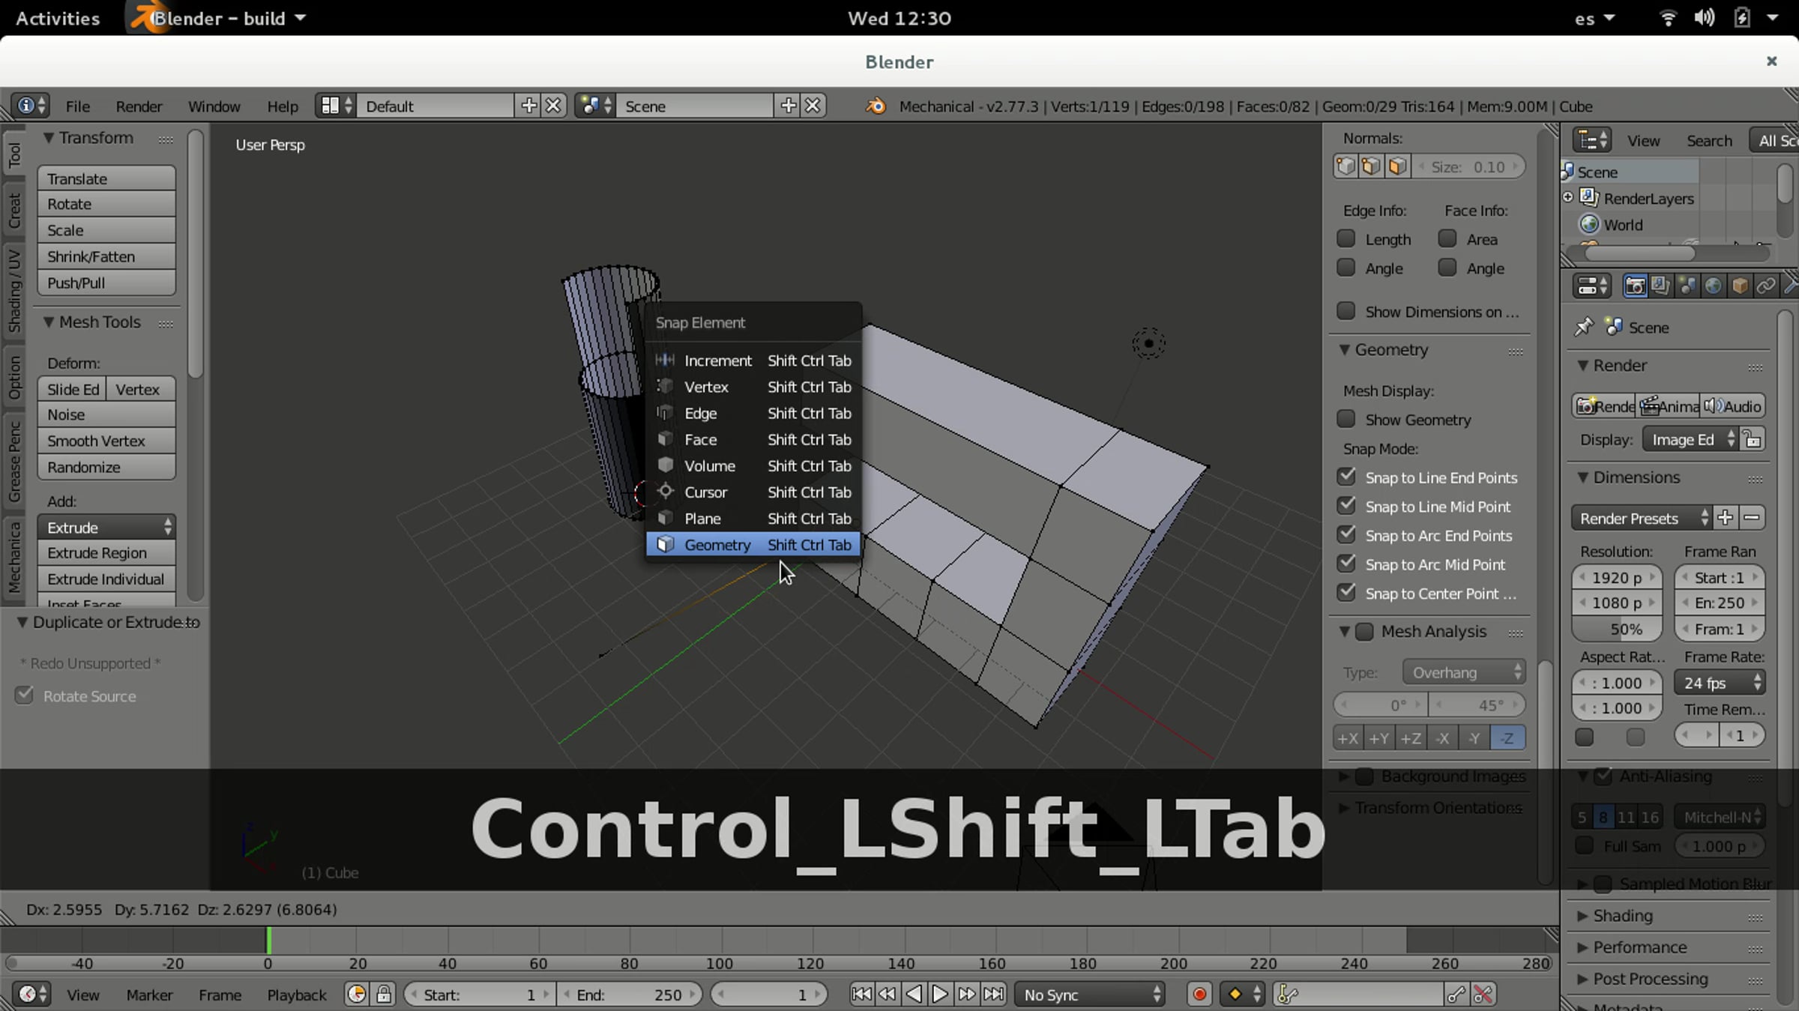This screenshot has height=1011, width=1799.
Task: Toggle the timeline preview range clock icon
Action: (357, 995)
